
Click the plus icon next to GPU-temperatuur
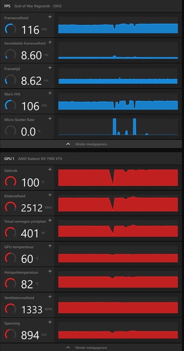click(x=50, y=246)
